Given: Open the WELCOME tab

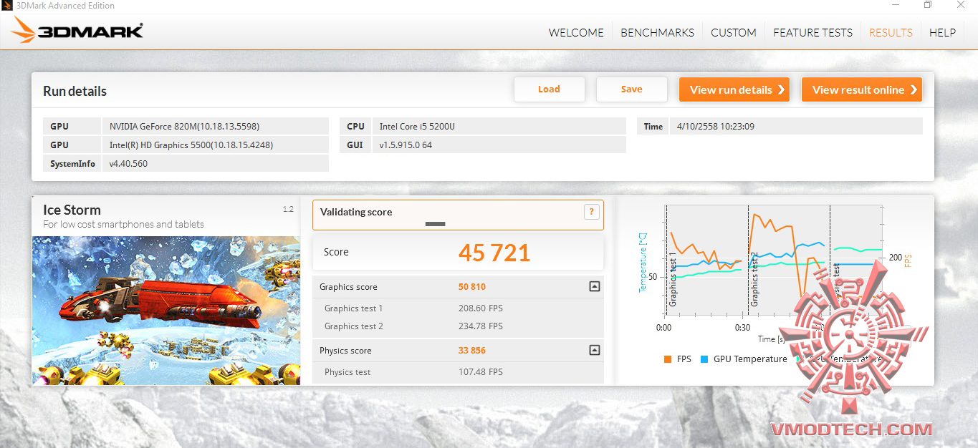Looking at the screenshot, I should pyautogui.click(x=576, y=32).
